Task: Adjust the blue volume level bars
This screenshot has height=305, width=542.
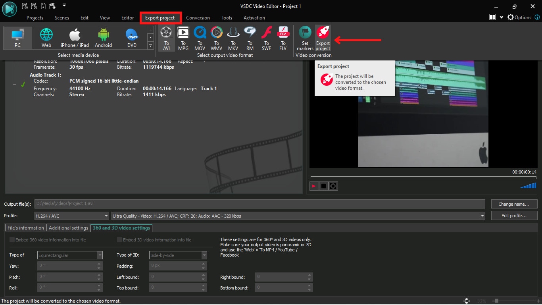Action: [528, 185]
